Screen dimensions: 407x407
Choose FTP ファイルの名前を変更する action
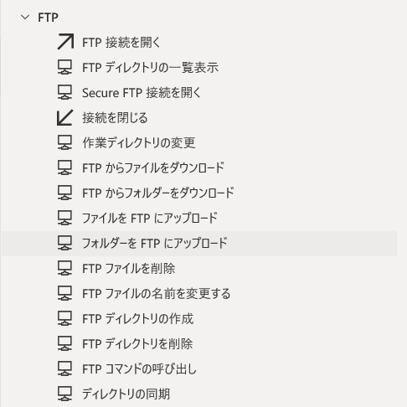coord(199,294)
